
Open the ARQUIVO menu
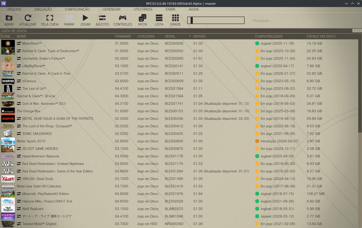pos(14,9)
